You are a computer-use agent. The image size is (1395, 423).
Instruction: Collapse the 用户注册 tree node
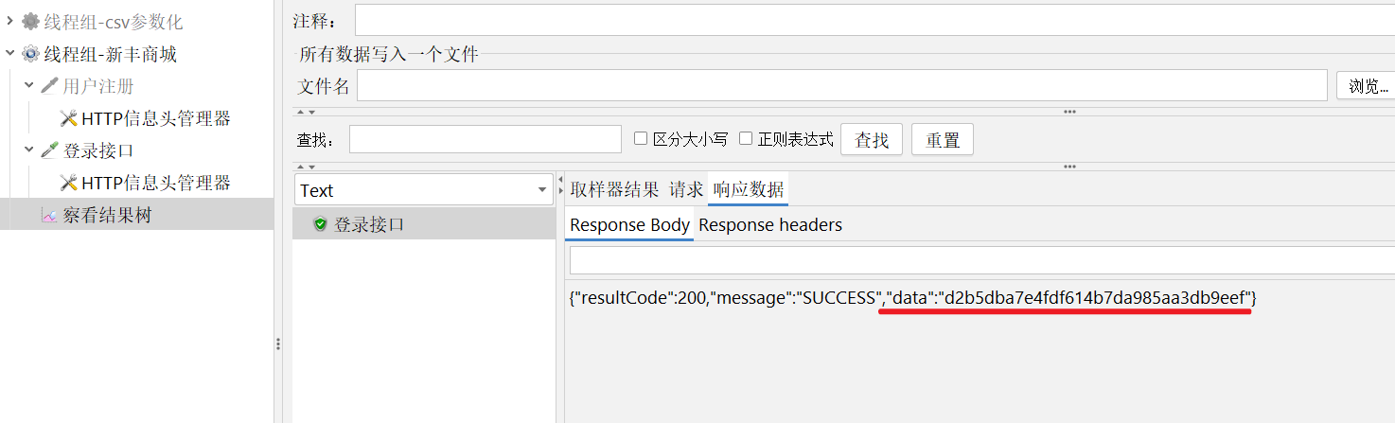point(28,85)
